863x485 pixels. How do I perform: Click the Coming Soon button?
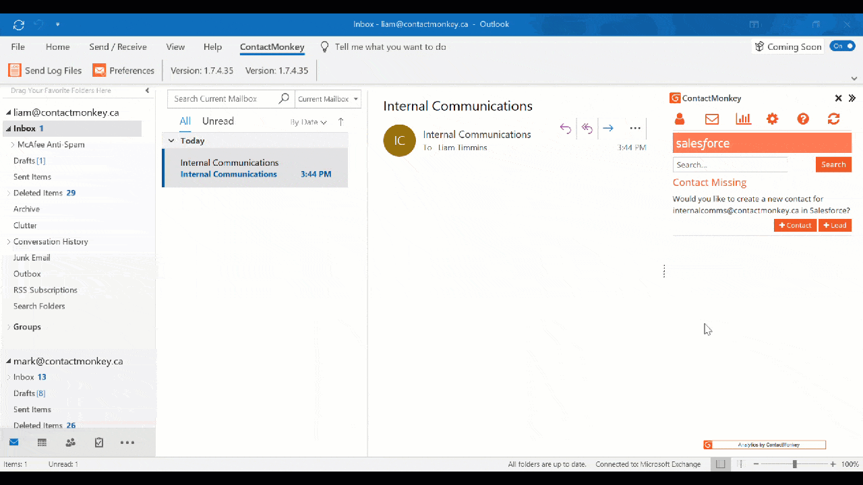pyautogui.click(x=788, y=46)
